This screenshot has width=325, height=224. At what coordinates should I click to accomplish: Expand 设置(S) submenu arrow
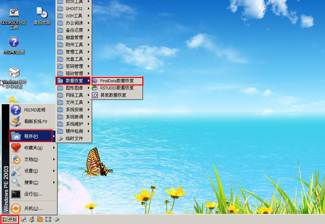[54, 171]
